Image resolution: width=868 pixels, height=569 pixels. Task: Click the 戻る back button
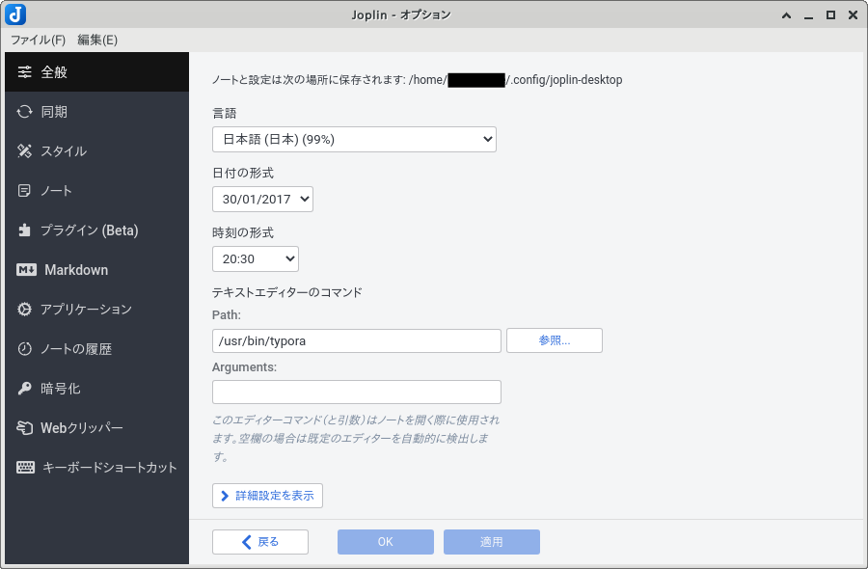260,542
